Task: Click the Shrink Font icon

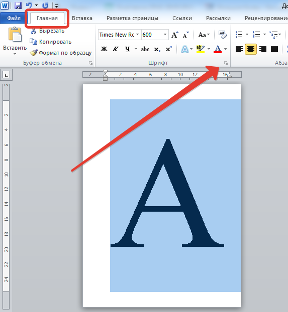Action: click(x=185, y=35)
